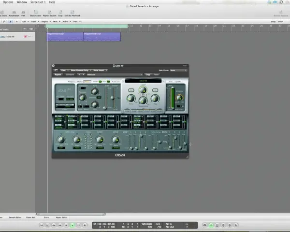Click the Compare button in the plugin window
Viewport: 290px width, 232px height.
click(x=70, y=74)
